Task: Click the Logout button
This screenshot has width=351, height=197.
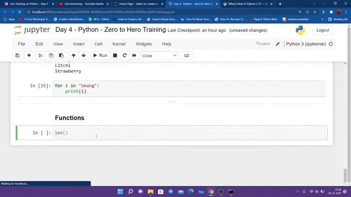Action: [322, 30]
